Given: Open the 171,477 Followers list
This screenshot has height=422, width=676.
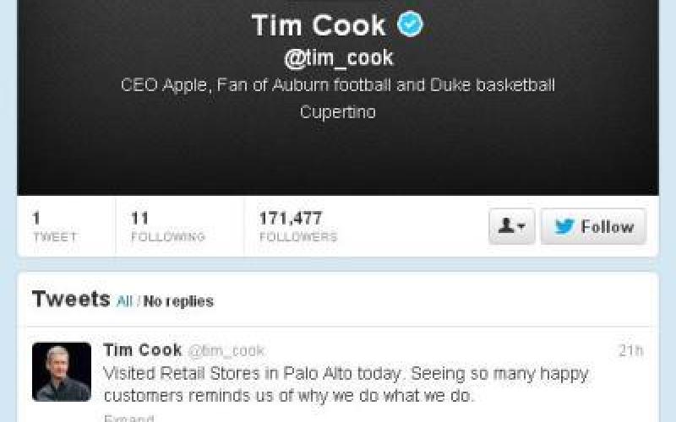Looking at the screenshot, I should click(x=297, y=226).
